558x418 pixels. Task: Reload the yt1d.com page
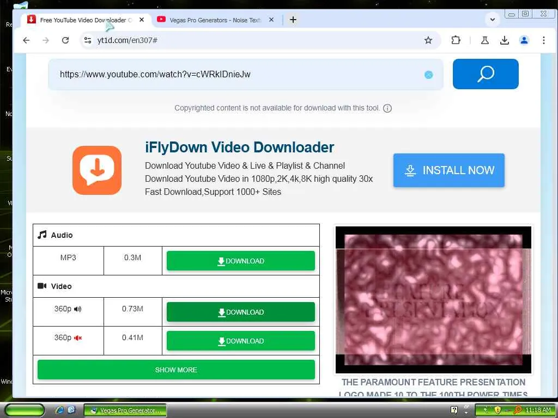pos(65,40)
